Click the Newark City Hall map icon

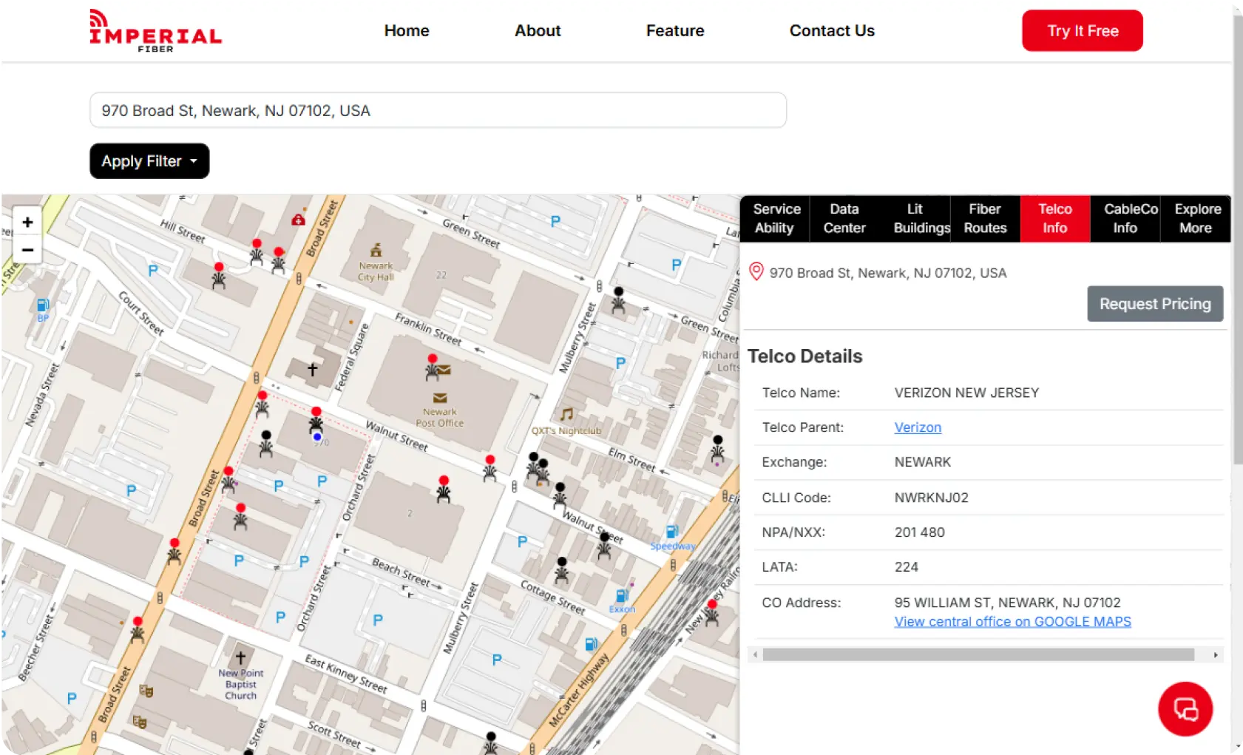376,251
